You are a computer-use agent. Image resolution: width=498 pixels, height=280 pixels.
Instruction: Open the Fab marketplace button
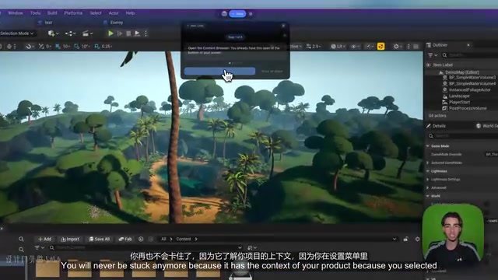click(125, 239)
